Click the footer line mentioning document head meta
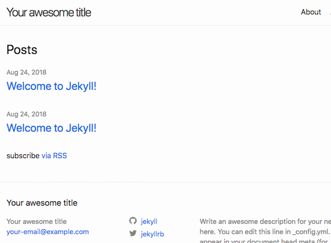The width and height of the screenshot is (331, 243). tap(265, 241)
